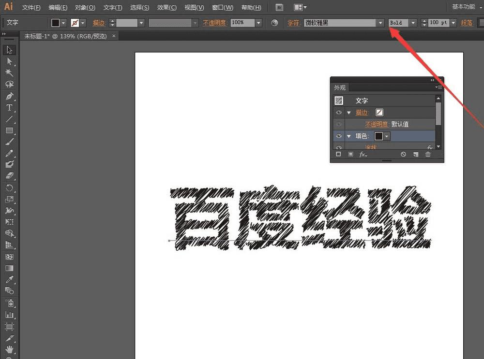Toggle visibility of the 描边 stroke row

click(339, 113)
